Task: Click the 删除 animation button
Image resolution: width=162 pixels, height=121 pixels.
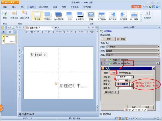Action: [122, 39]
